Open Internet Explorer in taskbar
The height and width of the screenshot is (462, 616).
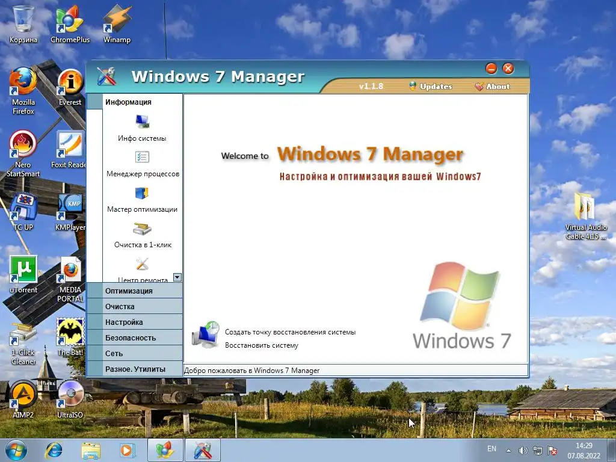click(x=54, y=450)
